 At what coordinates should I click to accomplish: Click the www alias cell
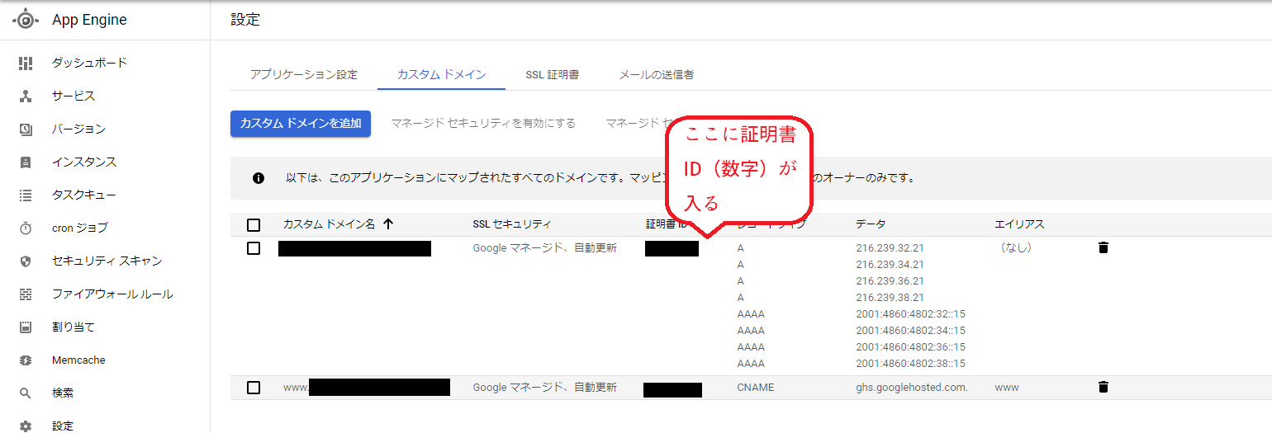pos(1008,387)
